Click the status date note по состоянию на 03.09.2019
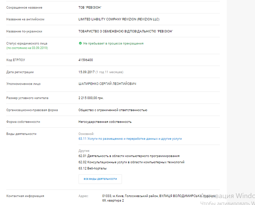 [x=27, y=48]
